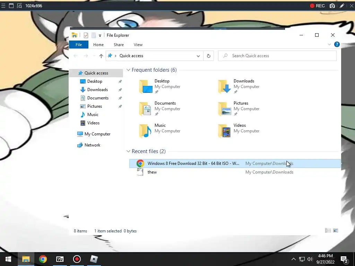Select the Music folder icon in Frequent folders
Viewport: 355px width, 266px height.
pyautogui.click(x=146, y=131)
